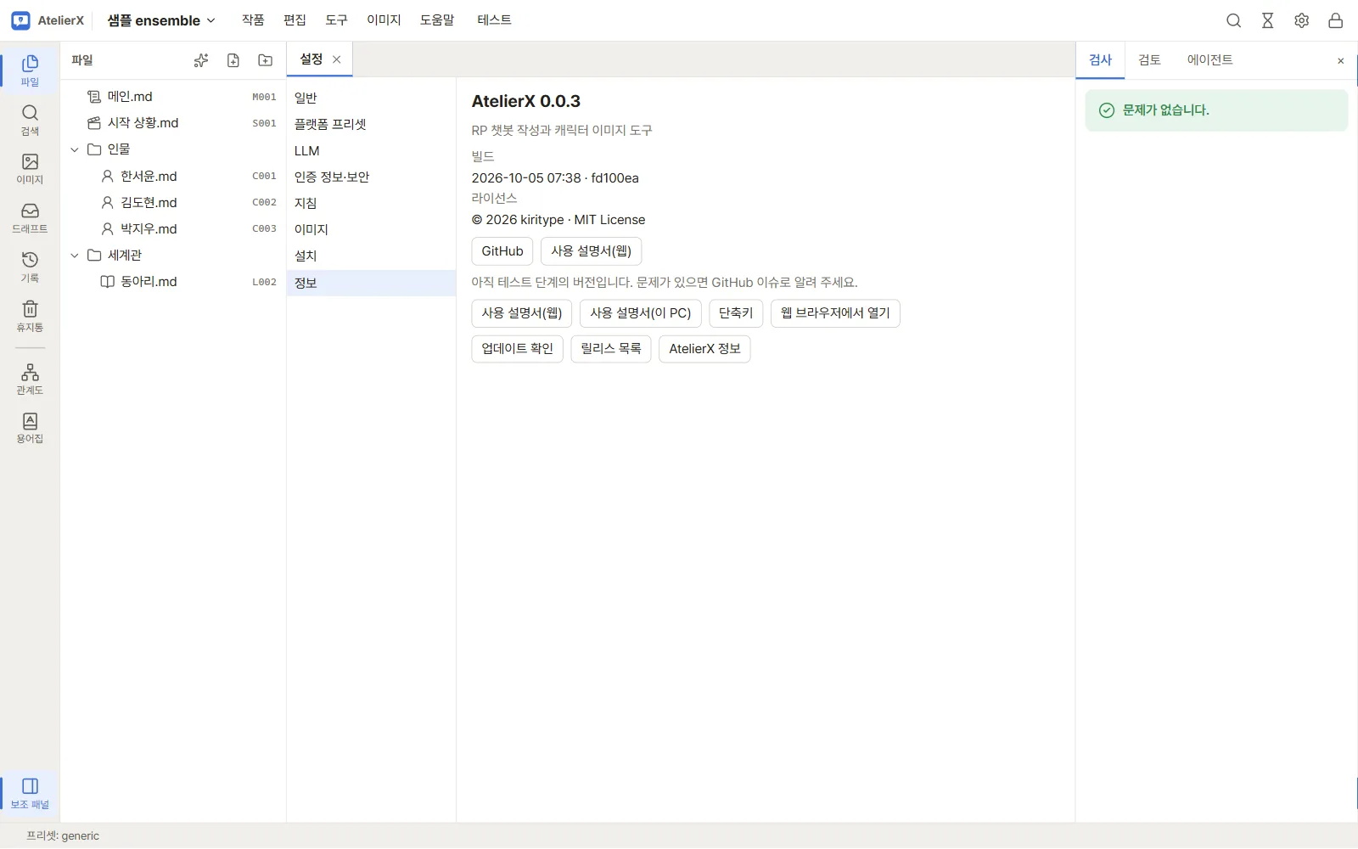Open the 용어집 glossary panel
This screenshot has width=1358, height=849.
click(x=30, y=429)
